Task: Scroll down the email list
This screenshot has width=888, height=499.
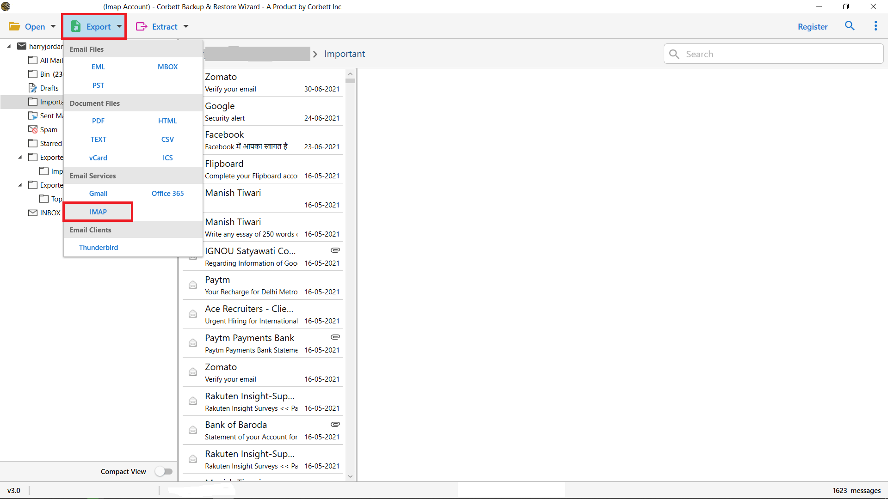Action: point(351,476)
